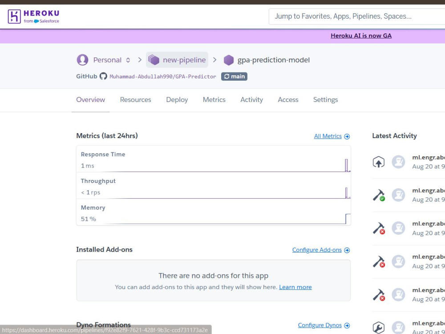Click the Latest Activity heading
Viewport: 445px width, 334px height.
click(x=394, y=136)
